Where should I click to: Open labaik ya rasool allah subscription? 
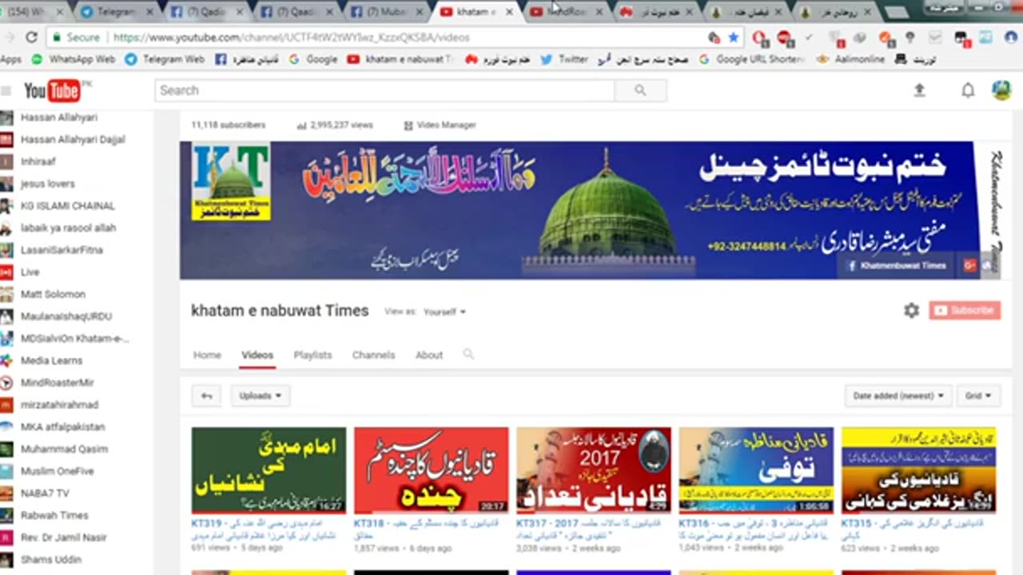69,228
